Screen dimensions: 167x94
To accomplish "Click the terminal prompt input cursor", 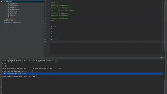I will click(39, 77).
